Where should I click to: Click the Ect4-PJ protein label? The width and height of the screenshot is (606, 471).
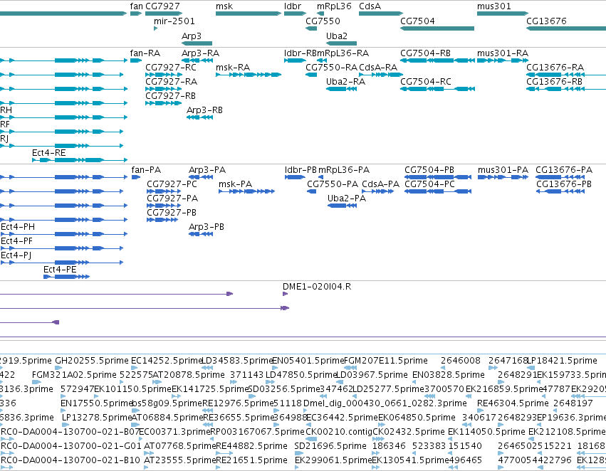(x=16, y=255)
